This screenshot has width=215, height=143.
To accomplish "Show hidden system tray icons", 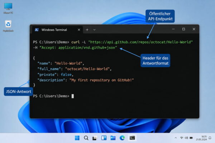I will pos(176,138).
